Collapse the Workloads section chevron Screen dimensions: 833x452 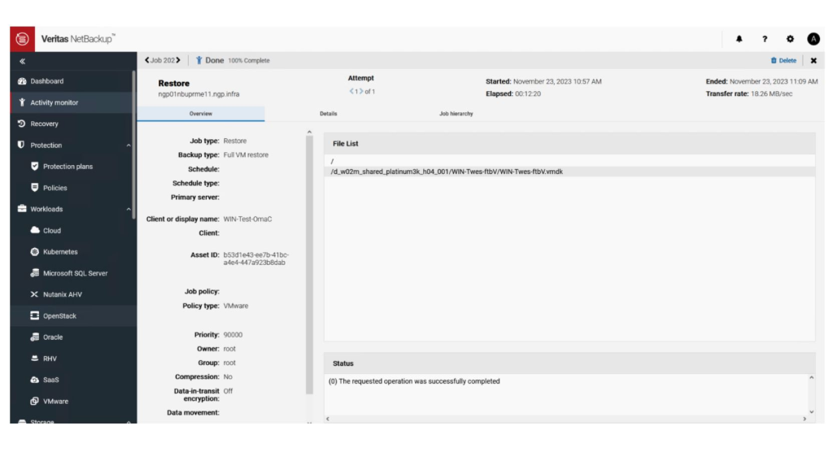click(x=129, y=209)
